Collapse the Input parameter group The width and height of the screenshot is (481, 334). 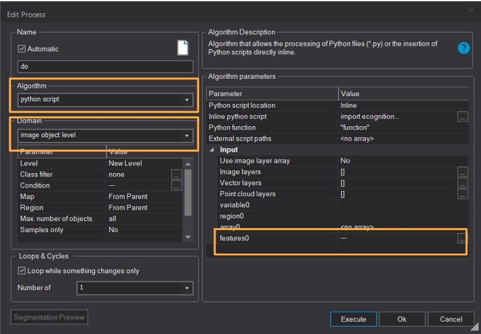pyautogui.click(x=211, y=150)
